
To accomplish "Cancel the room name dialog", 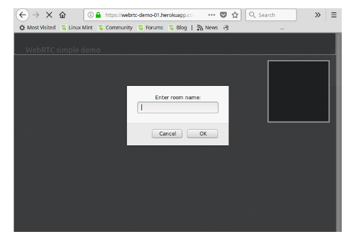I will pos(167,133).
